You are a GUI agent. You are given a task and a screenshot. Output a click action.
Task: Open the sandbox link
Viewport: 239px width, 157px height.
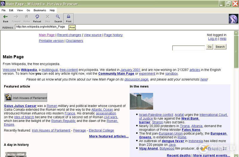tap(171, 73)
